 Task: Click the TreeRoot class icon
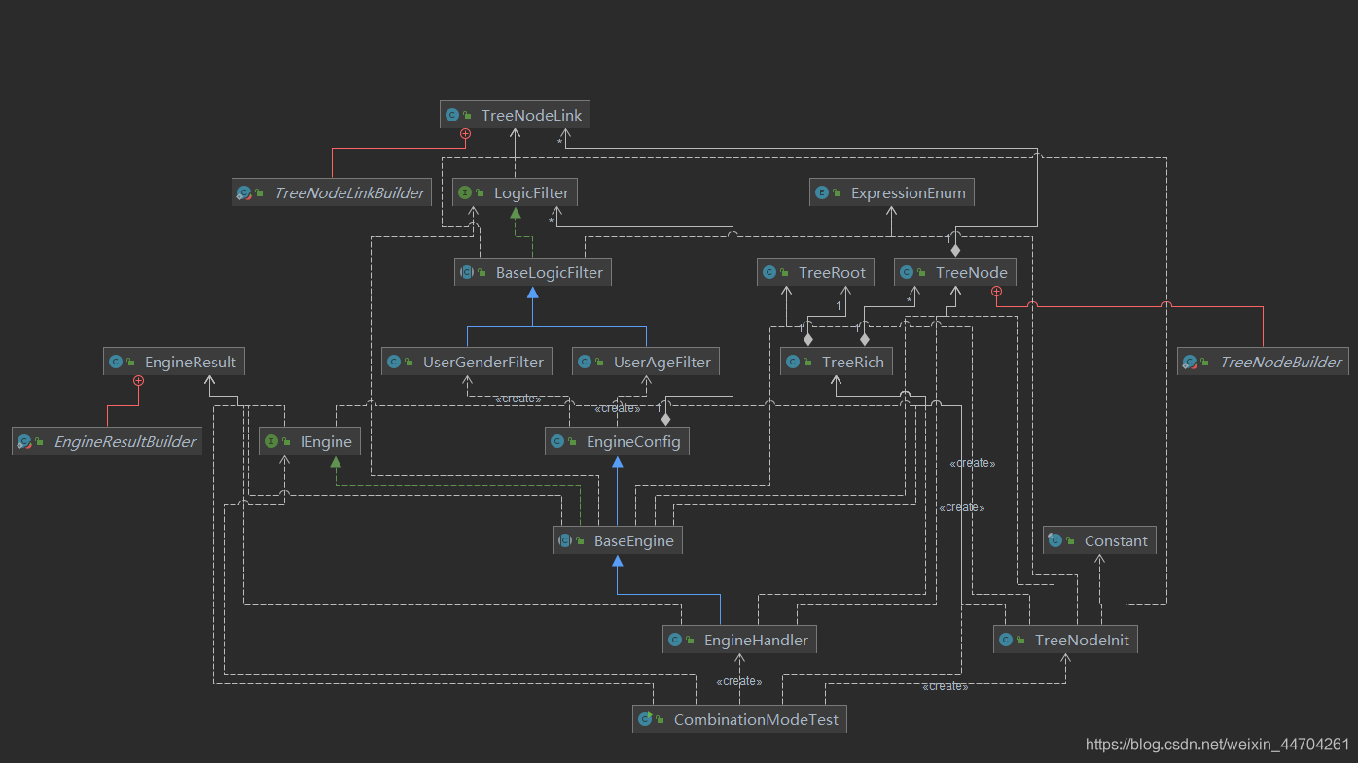769,272
